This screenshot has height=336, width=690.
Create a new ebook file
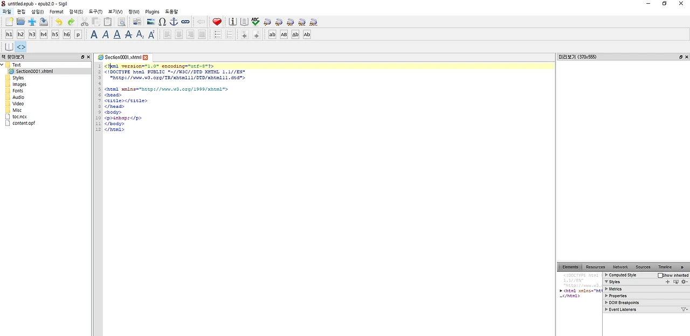pyautogui.click(x=9, y=22)
